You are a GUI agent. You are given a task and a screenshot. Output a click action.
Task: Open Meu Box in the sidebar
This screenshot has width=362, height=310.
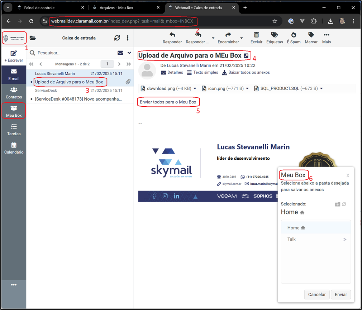(x=14, y=111)
